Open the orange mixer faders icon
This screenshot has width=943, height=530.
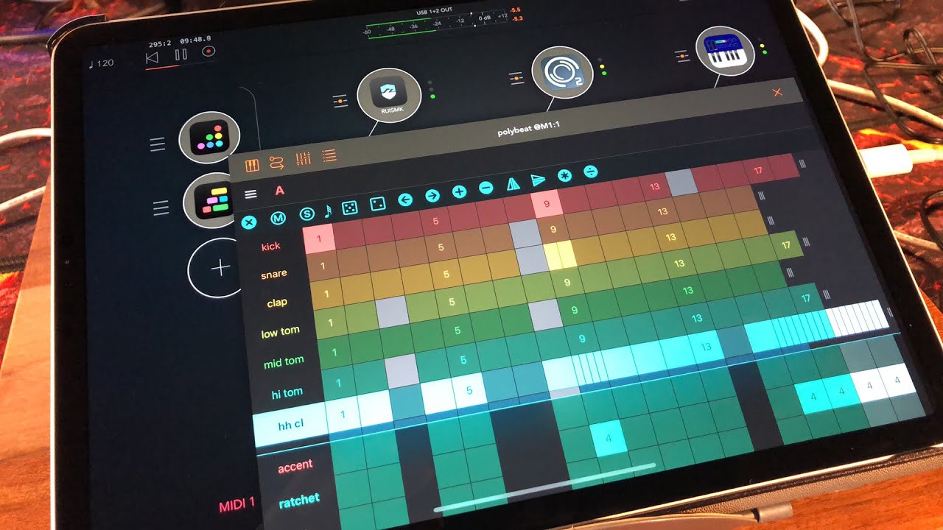[x=302, y=158]
